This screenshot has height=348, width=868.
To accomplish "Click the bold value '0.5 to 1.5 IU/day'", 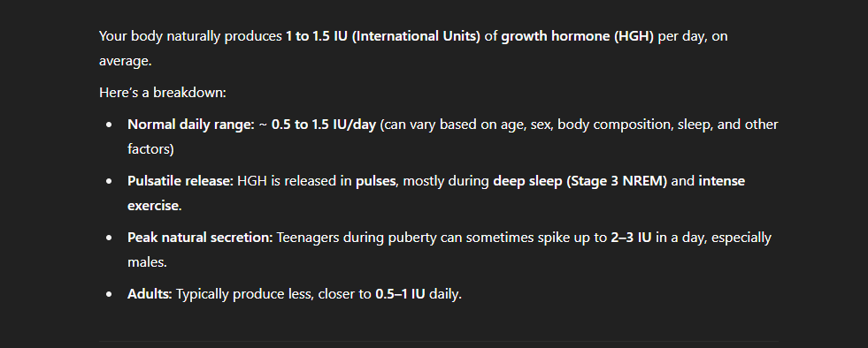I will click(x=324, y=125).
